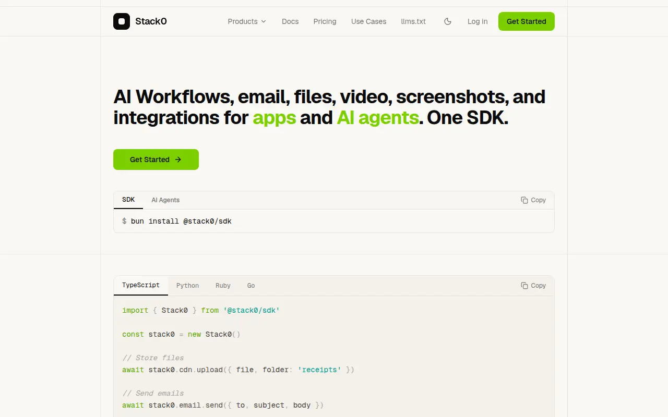
Task: Click the 'const stack0 = new Stack0()' line
Action: (x=181, y=334)
